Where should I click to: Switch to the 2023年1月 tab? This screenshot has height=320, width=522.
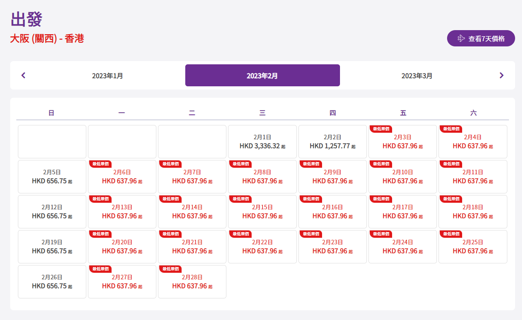(x=107, y=76)
